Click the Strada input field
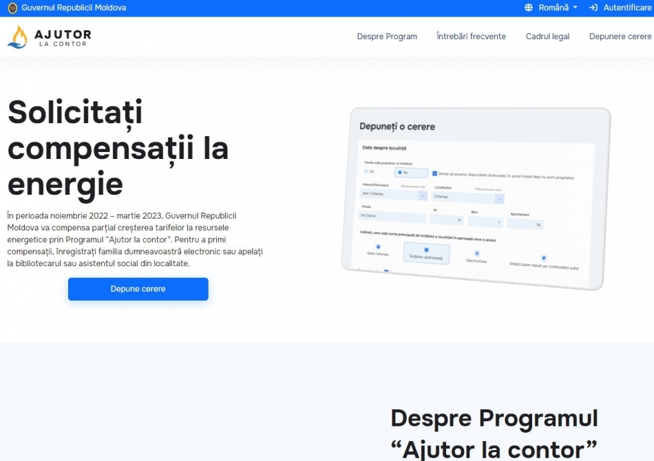 392,217
